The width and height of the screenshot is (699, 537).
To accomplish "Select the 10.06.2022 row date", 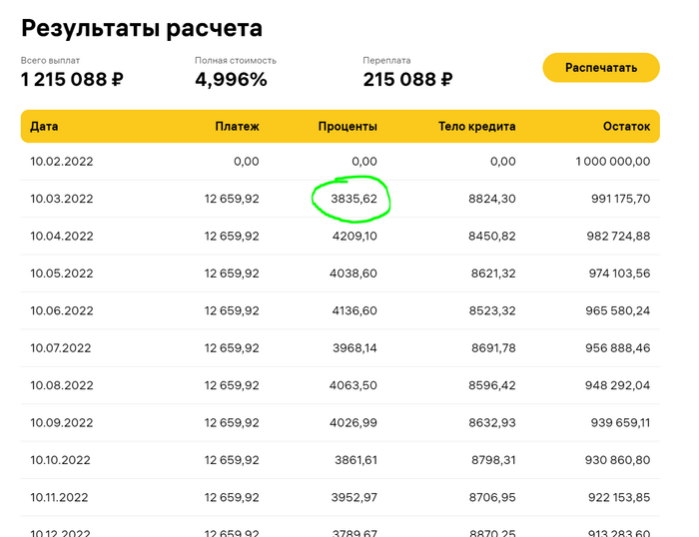I will click(x=61, y=310).
